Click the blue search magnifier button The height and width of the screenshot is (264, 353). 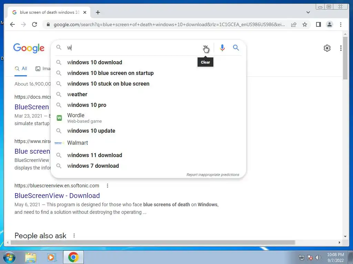pos(236,47)
